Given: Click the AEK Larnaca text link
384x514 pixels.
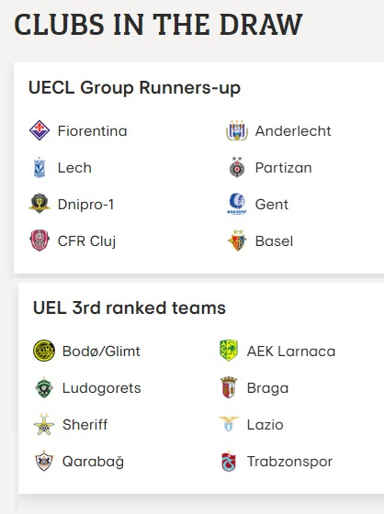Looking at the screenshot, I should click(291, 352).
